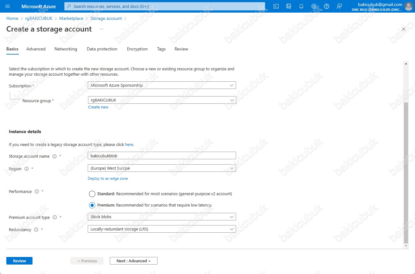Open the ellipsis menu beside page title
415x274 pixels.
click(x=102, y=29)
